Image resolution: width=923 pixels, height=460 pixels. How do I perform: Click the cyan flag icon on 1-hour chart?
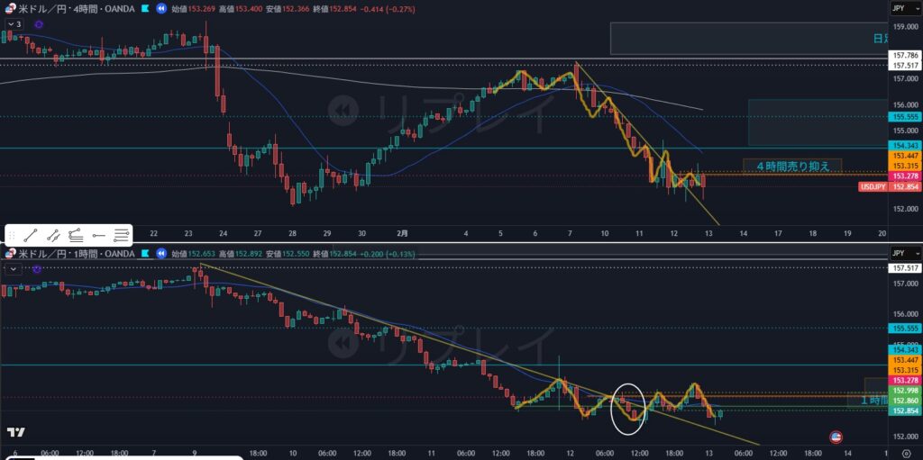pyautogui.click(x=144, y=254)
